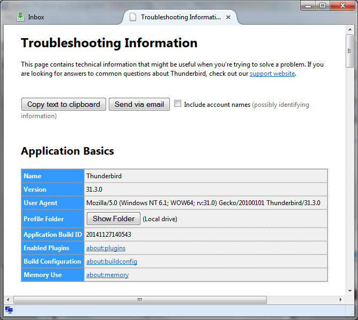Enable Include account names checkbox
The width and height of the screenshot is (358, 320).
point(177,104)
